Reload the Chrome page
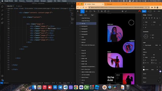The height and width of the screenshot is (91, 162). 83,7
